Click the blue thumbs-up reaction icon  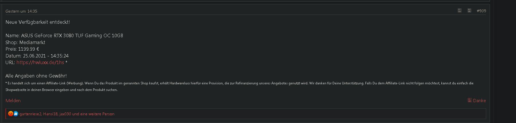16,114
